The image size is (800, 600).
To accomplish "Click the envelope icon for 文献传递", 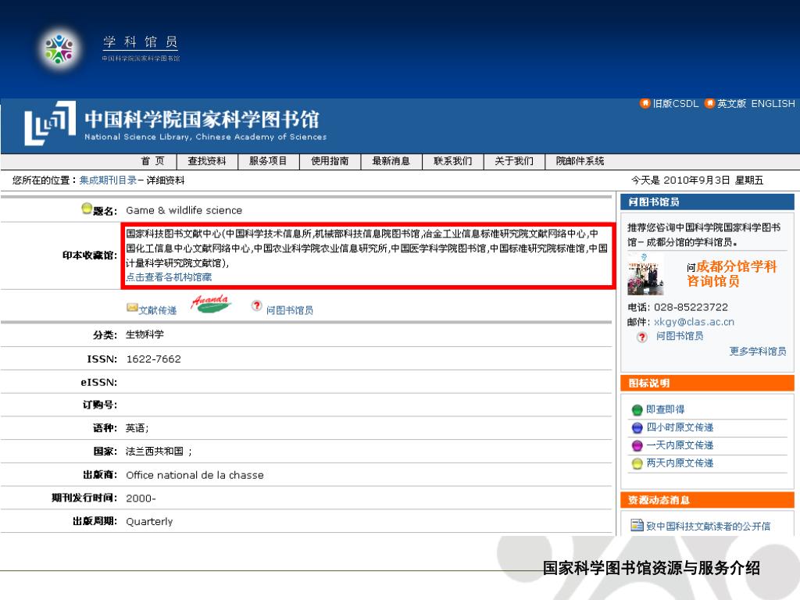I will (132, 308).
